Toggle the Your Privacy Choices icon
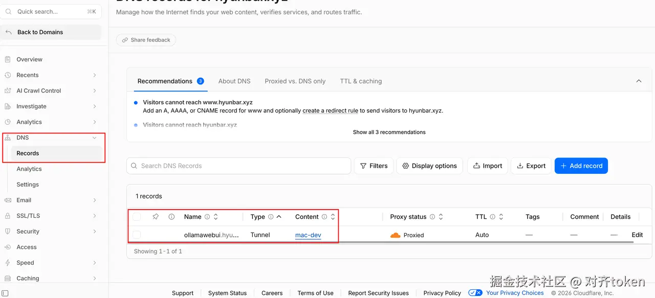Viewport: 655px width, 298px height. 475,293
